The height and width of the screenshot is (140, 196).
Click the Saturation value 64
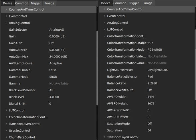click(149, 131)
